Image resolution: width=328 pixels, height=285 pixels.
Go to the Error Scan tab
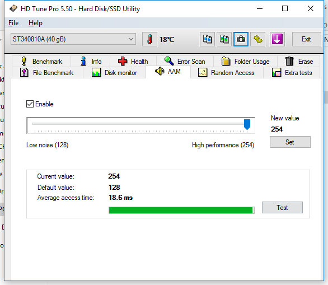[x=185, y=61]
